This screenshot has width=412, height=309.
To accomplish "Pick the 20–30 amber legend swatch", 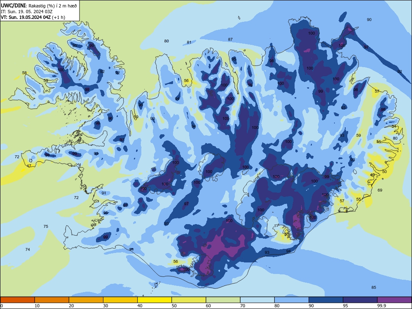I will pyautogui.click(x=86, y=300).
